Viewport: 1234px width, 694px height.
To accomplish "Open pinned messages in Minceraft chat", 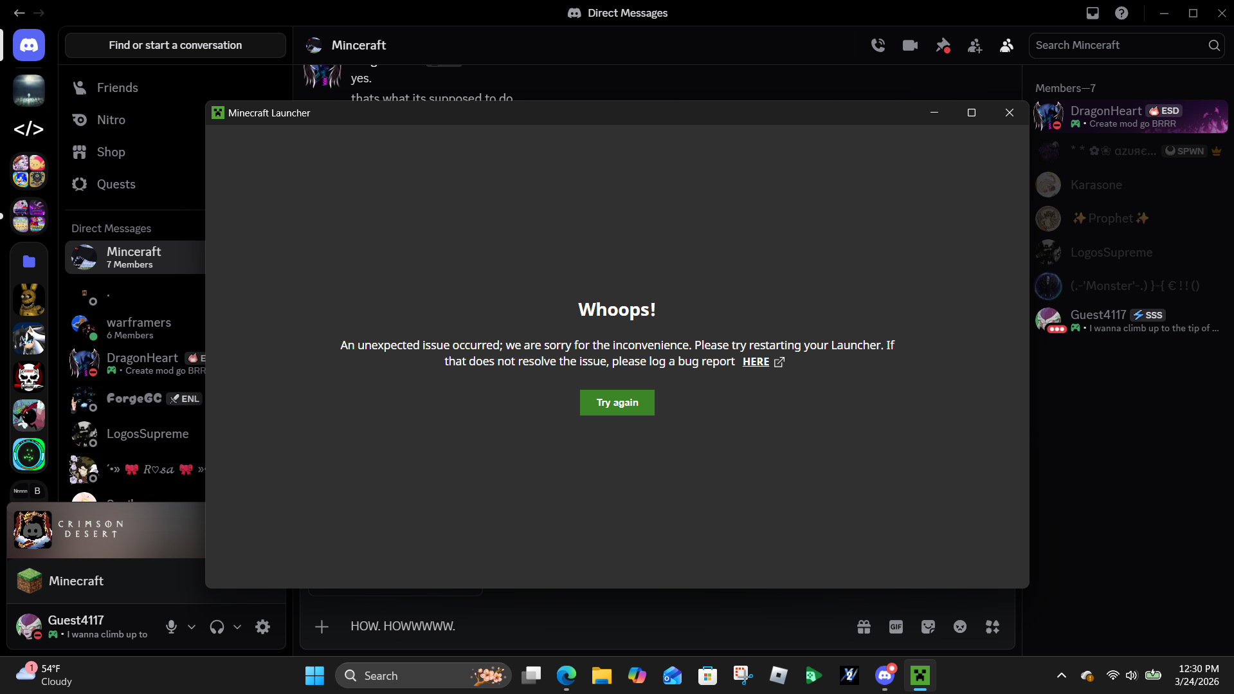I will click(x=943, y=45).
